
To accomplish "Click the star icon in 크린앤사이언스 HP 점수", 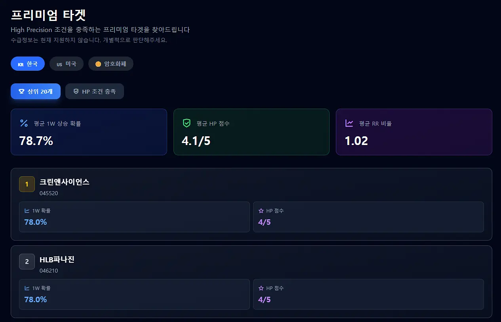I will [x=261, y=211].
